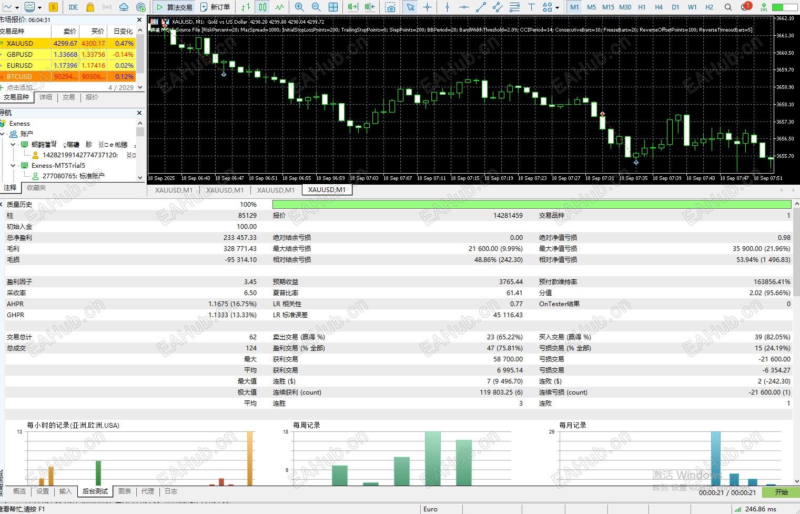Switch timeframe to W1
Image resolution: width=800 pixels, height=514 pixels.
692,7
